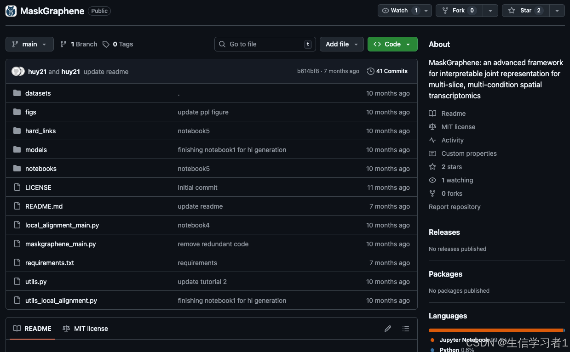Click the scales icon beside MIT license in About
Image resolution: width=570 pixels, height=352 pixels.
coord(432,127)
